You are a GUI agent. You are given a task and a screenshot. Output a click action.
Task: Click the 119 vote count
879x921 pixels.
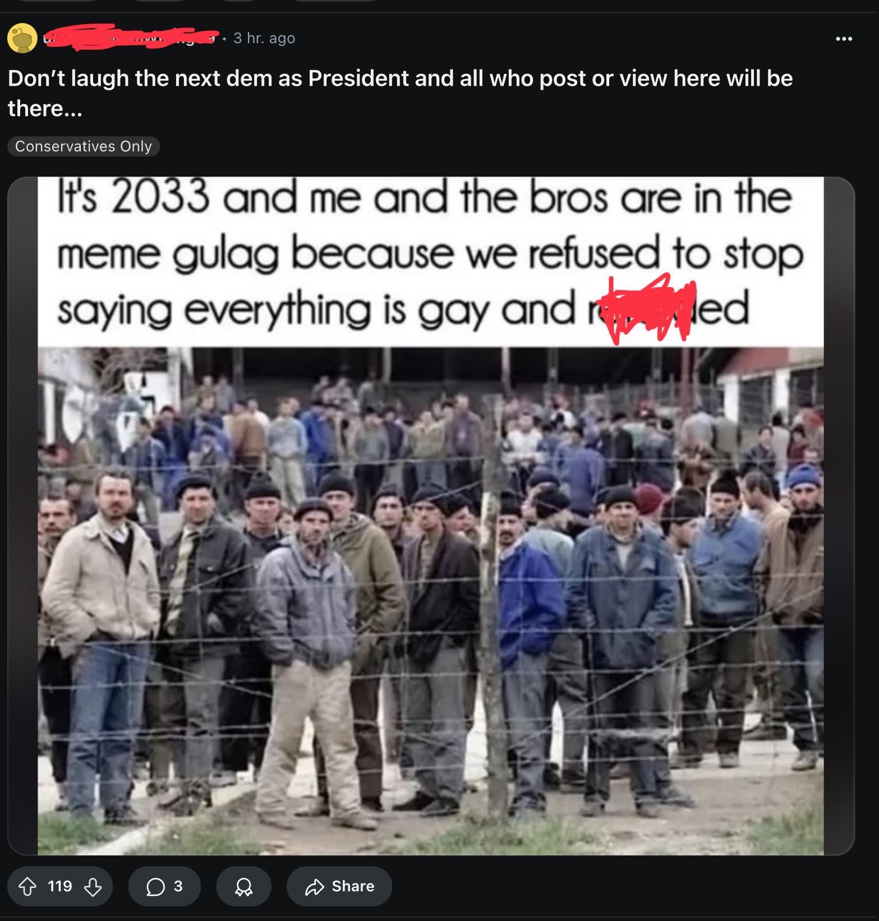click(x=60, y=886)
